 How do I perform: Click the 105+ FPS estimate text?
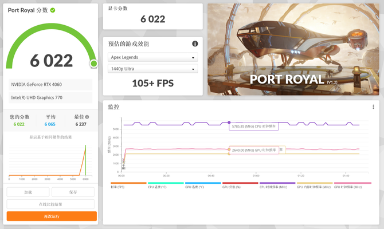click(x=153, y=83)
